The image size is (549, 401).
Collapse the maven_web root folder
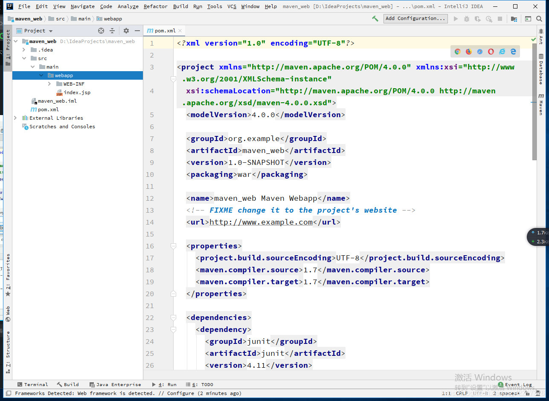[x=16, y=41]
